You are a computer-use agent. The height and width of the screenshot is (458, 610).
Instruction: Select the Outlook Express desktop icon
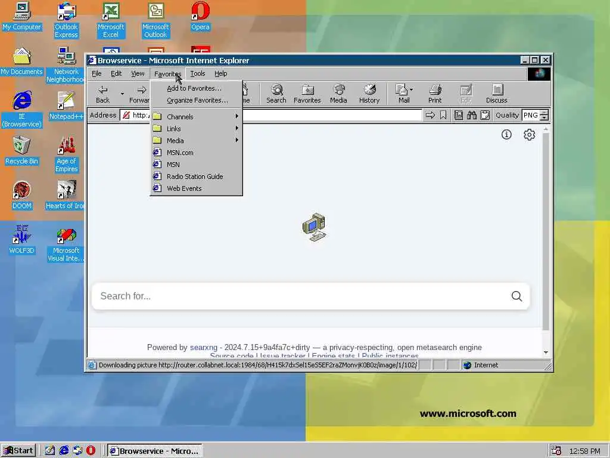coord(66,20)
